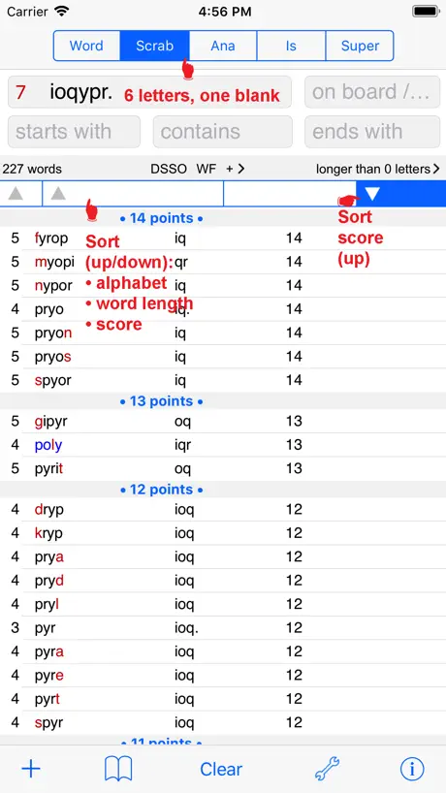This screenshot has width=446, height=793.
Task: Sort by score with white down triangle
Action: pos(372,193)
